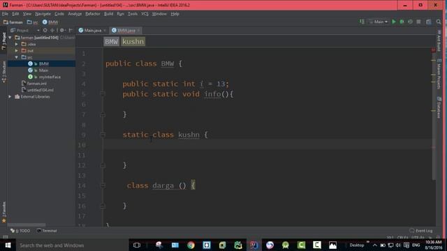Click src in the navigation bar

[x=32, y=22]
